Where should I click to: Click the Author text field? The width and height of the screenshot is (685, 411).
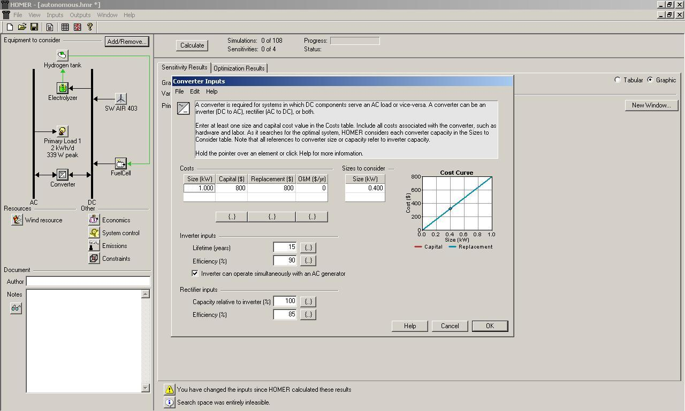tap(88, 281)
